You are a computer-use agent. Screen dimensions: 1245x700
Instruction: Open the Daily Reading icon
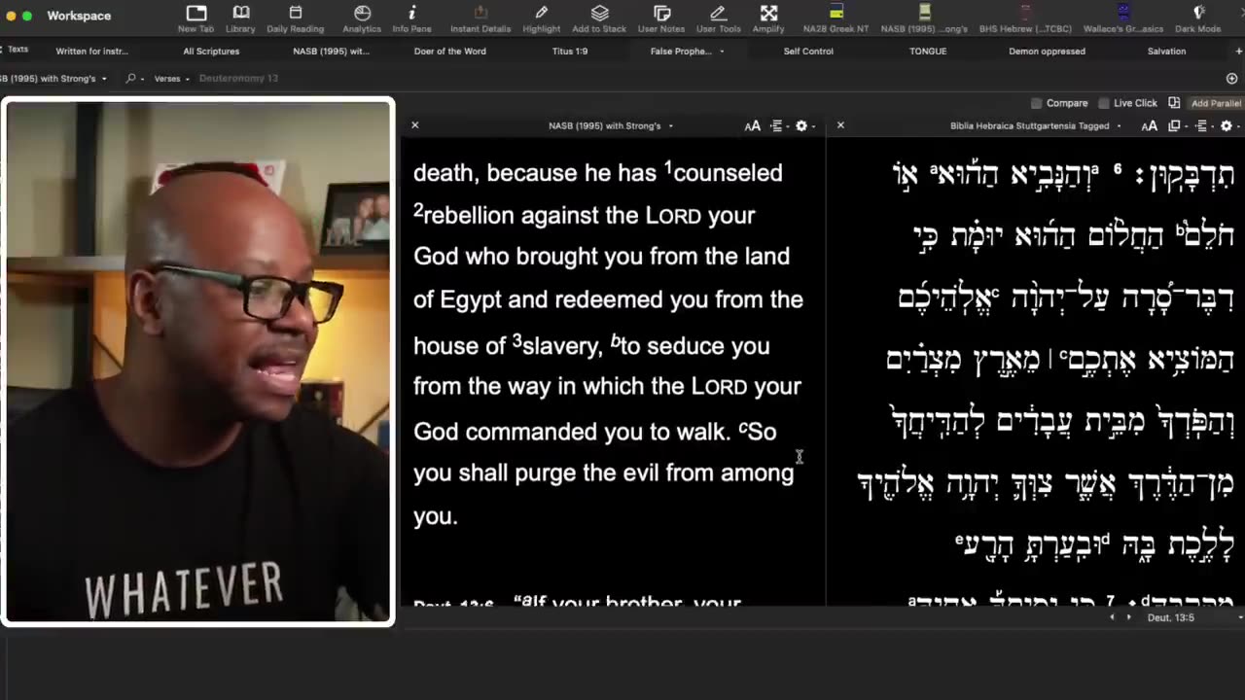click(295, 17)
